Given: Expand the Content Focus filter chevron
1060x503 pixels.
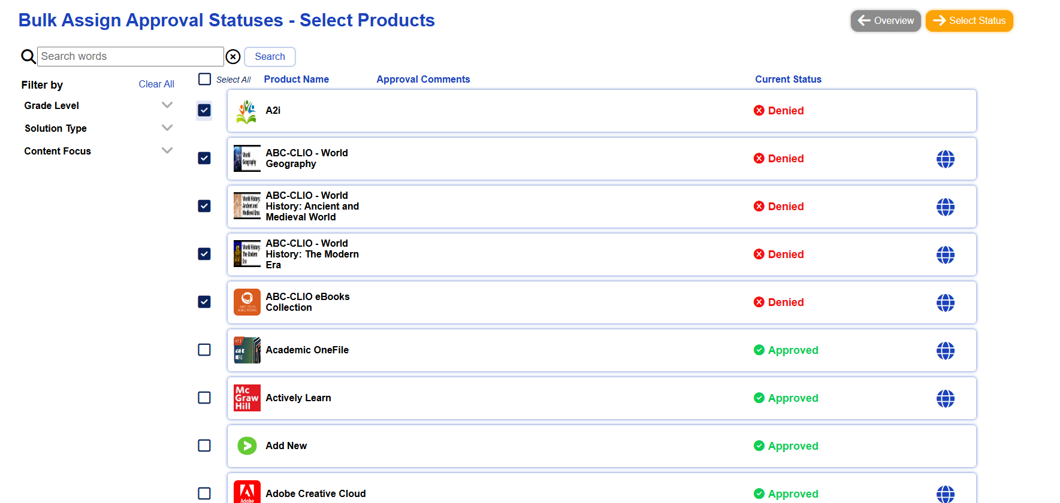Looking at the screenshot, I should coord(167,150).
